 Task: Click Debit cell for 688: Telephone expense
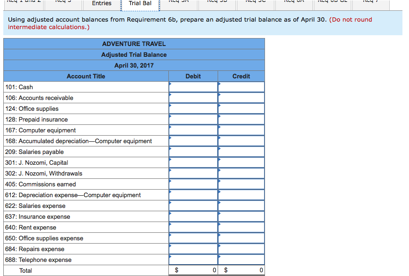pyautogui.click(x=193, y=260)
